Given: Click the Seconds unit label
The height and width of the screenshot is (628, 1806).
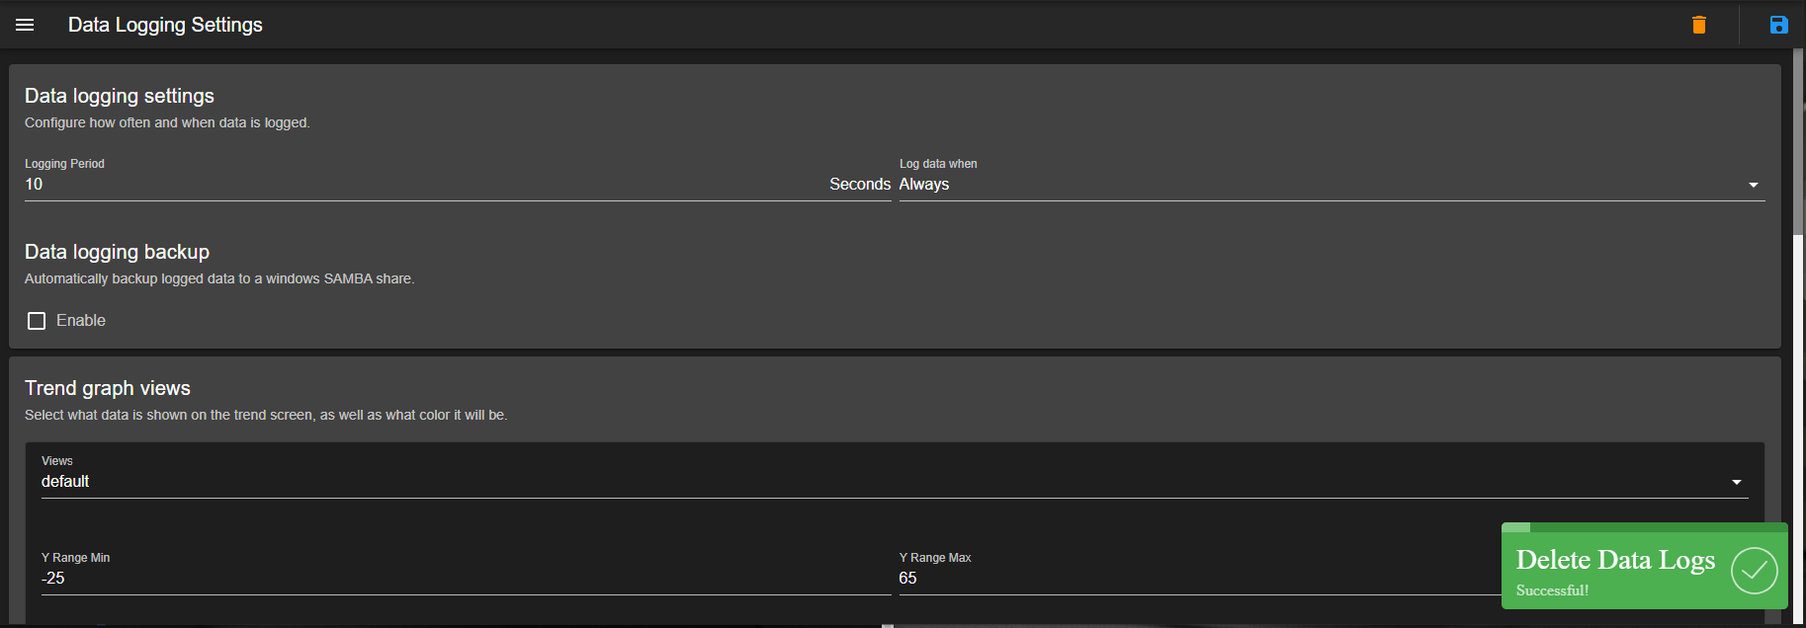Looking at the screenshot, I should pos(860,184).
